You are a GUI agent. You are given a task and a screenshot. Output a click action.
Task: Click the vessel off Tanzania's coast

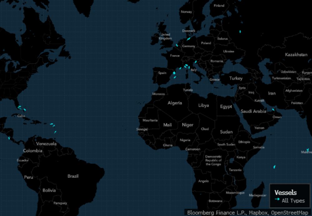(x=274, y=167)
